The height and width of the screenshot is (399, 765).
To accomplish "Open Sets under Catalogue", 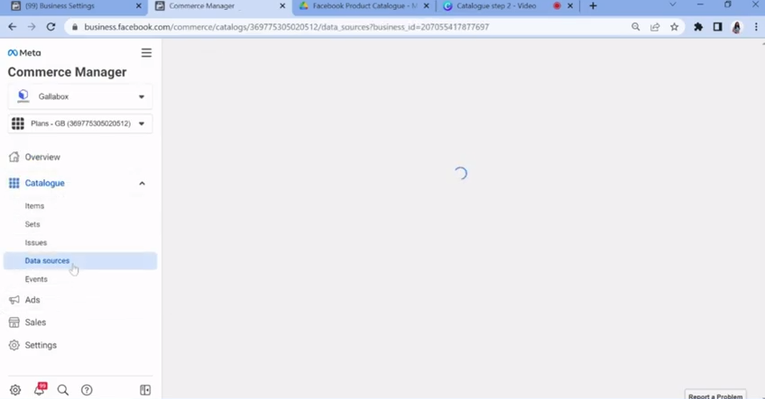I will pyautogui.click(x=32, y=224).
